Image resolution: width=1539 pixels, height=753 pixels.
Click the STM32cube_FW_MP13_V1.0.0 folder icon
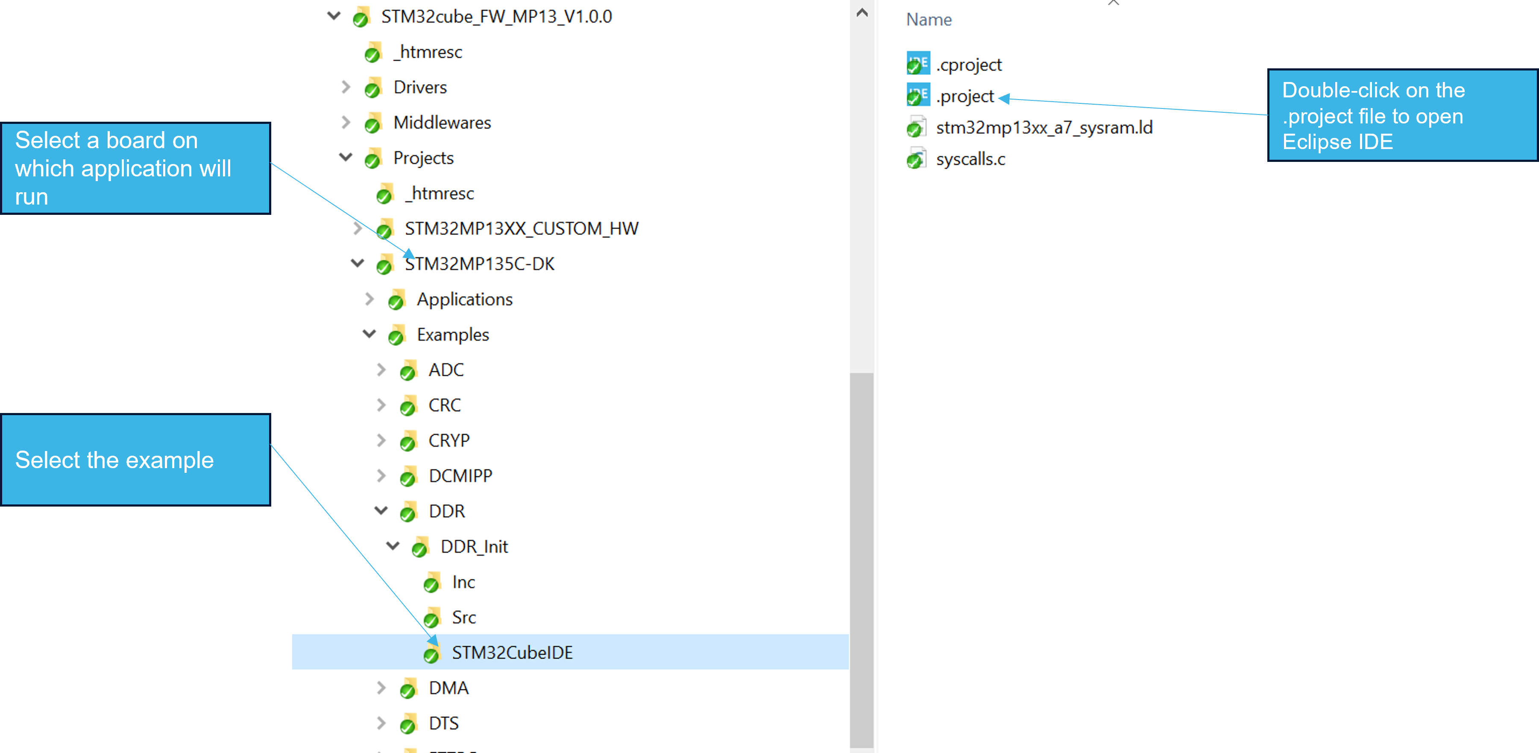click(361, 17)
